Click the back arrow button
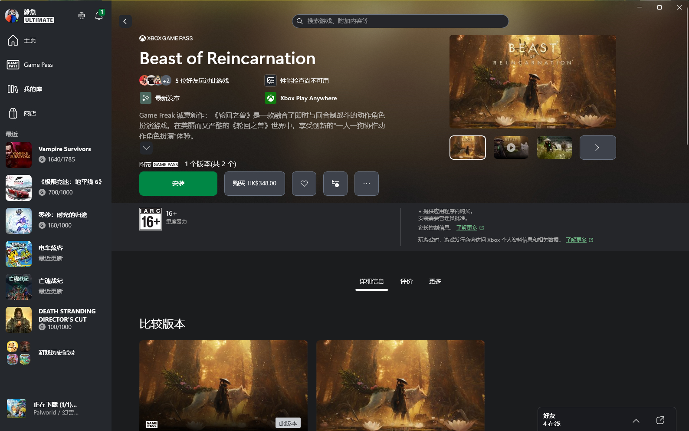The height and width of the screenshot is (431, 689). 125,21
